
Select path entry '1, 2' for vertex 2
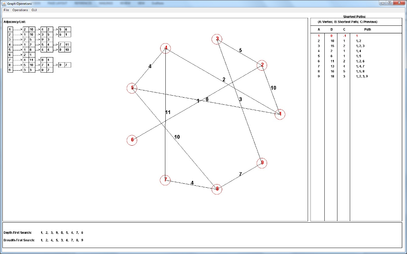click(x=359, y=41)
